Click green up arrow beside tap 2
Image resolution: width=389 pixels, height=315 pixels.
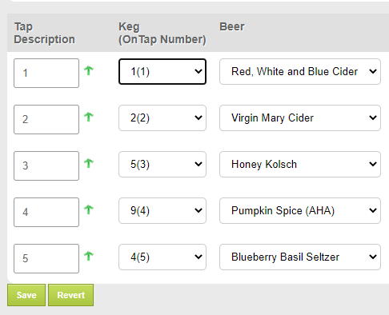(x=89, y=117)
